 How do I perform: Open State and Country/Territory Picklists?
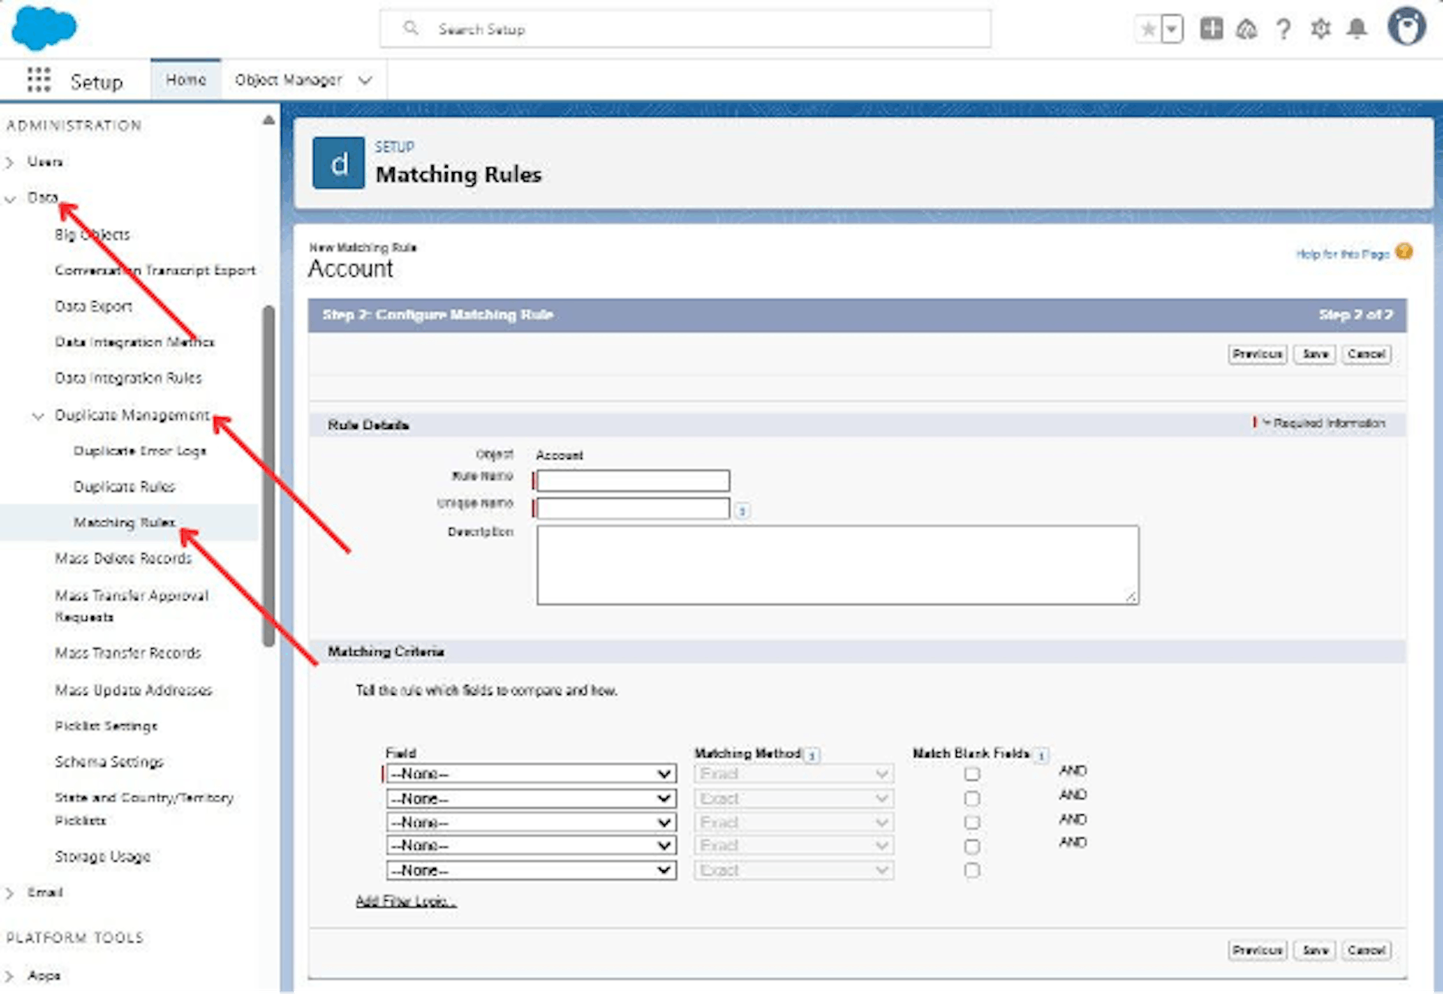[144, 808]
